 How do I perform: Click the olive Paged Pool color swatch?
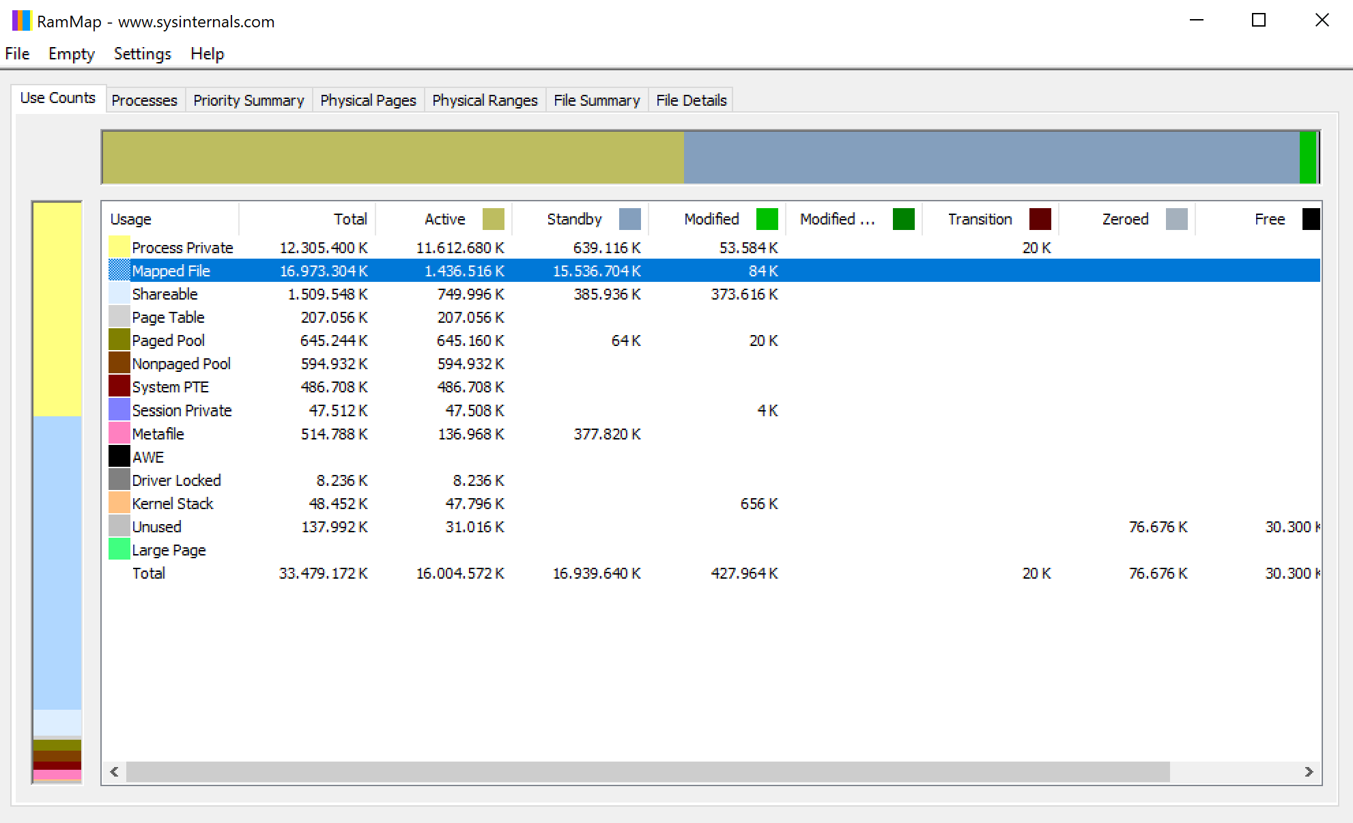[x=119, y=340]
